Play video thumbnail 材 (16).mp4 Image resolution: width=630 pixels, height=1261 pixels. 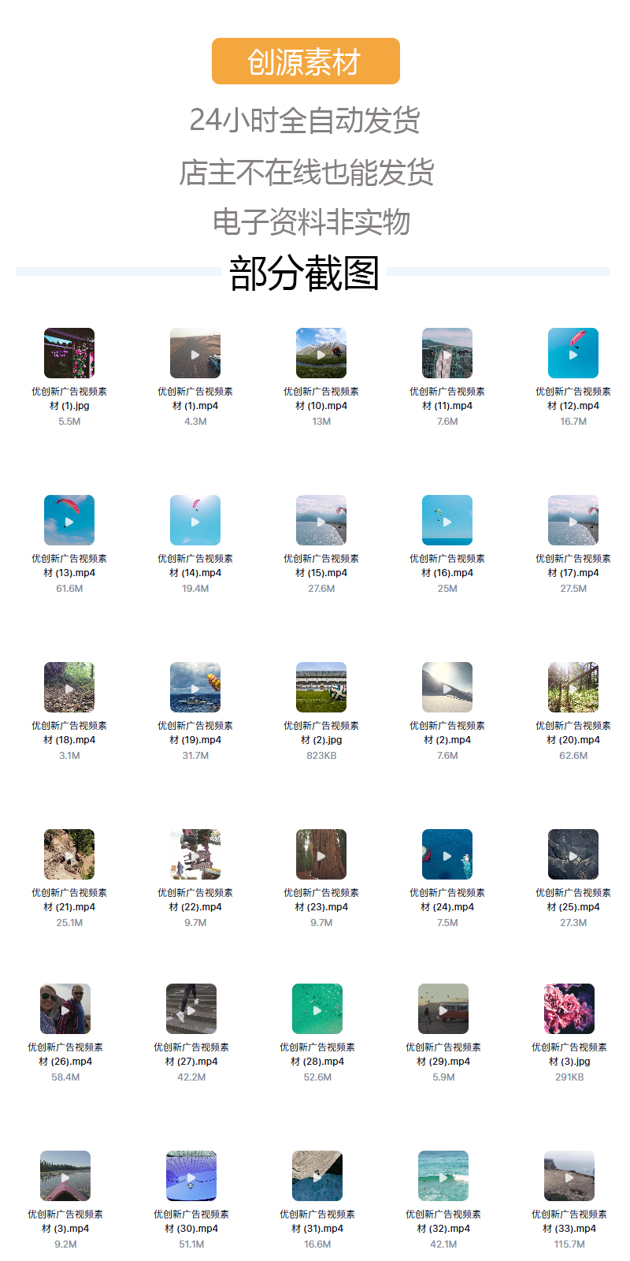(x=447, y=520)
